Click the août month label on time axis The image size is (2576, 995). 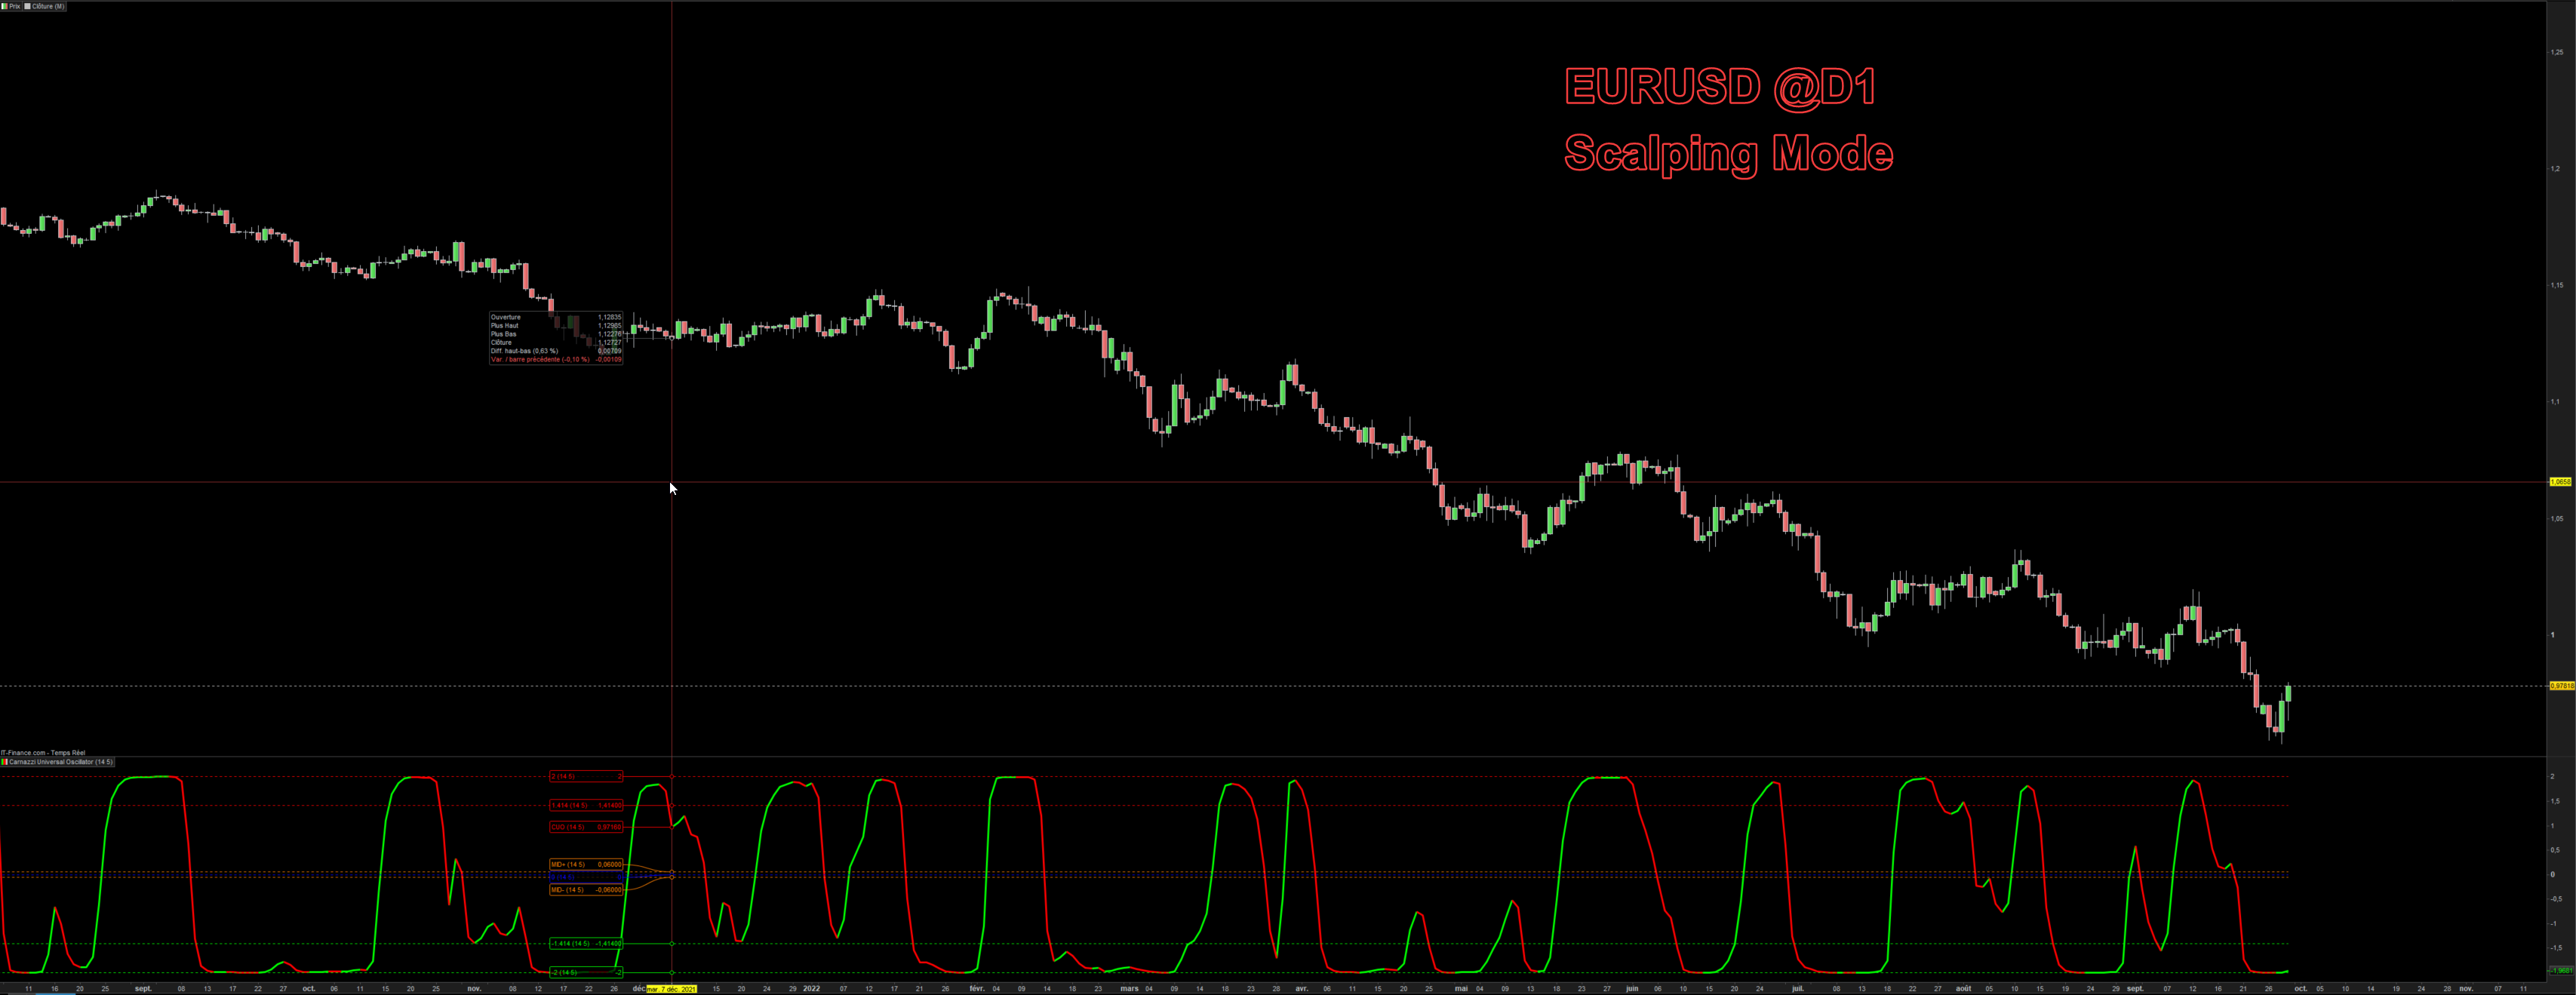coord(1963,989)
